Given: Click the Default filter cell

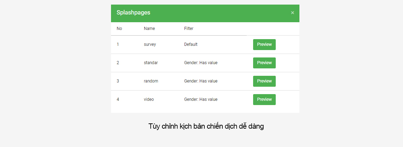Looking at the screenshot, I should [x=191, y=44].
